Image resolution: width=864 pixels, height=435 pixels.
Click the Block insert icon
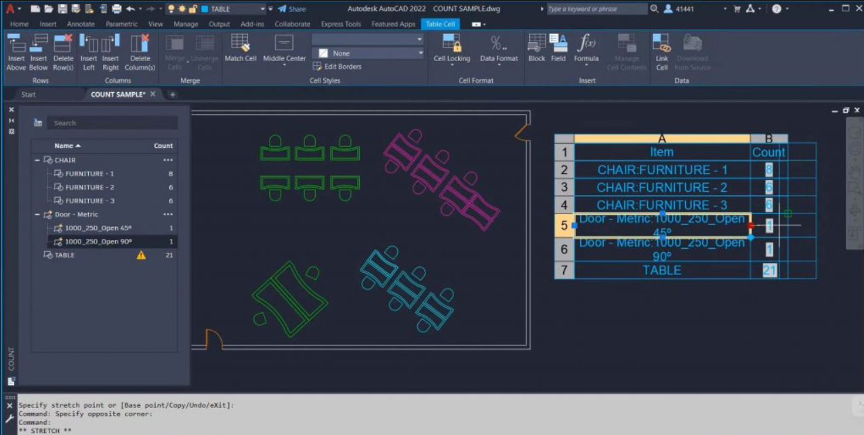[x=537, y=49]
